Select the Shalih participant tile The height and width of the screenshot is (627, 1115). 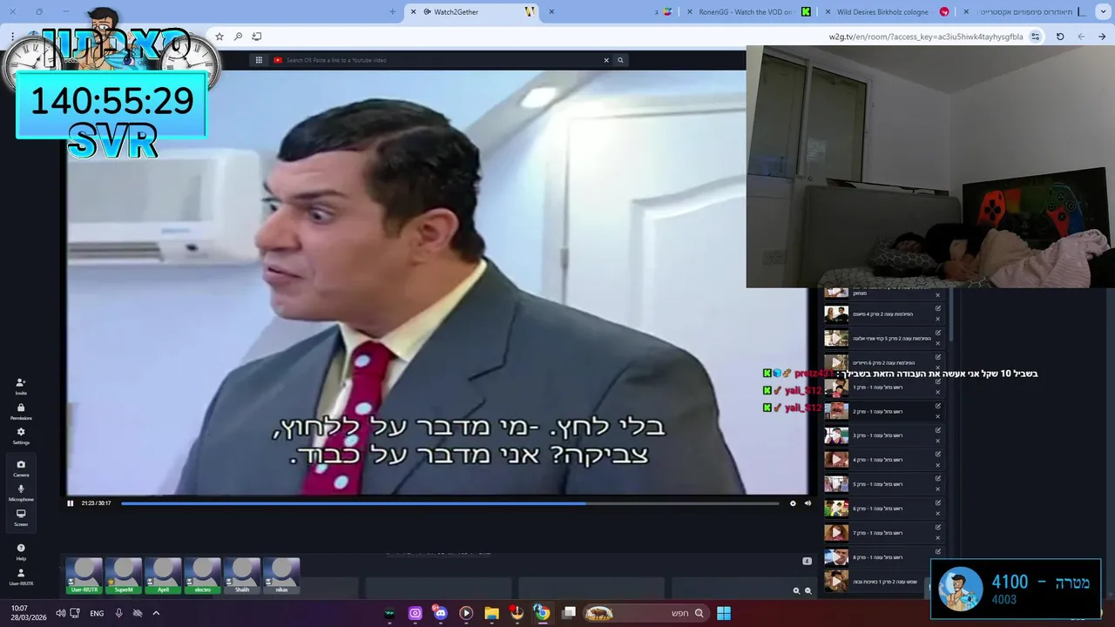[242, 576]
